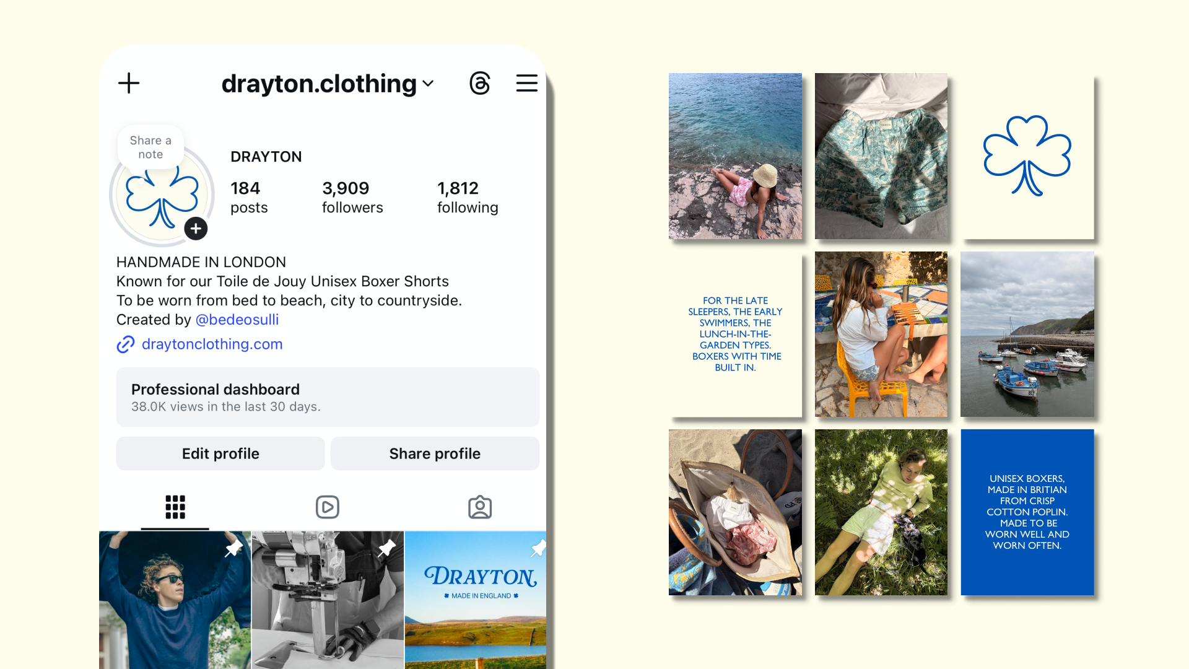Open the Threads icon
The width and height of the screenshot is (1189, 669).
tap(480, 83)
